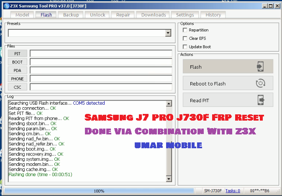
Task: Go to the Unlock tab
Action: coord(97,15)
